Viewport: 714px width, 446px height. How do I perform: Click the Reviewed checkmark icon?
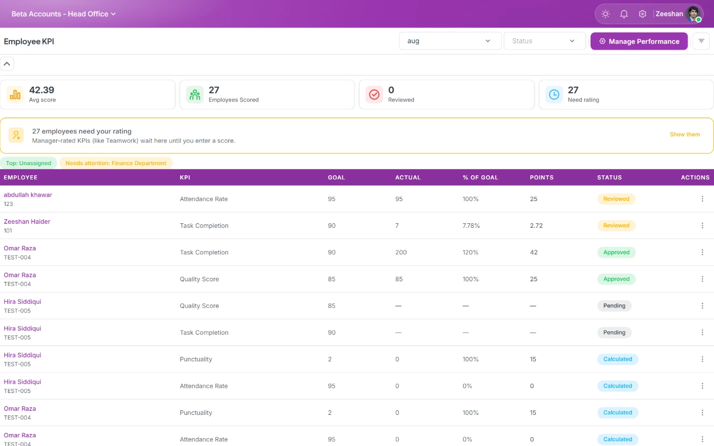click(x=374, y=94)
